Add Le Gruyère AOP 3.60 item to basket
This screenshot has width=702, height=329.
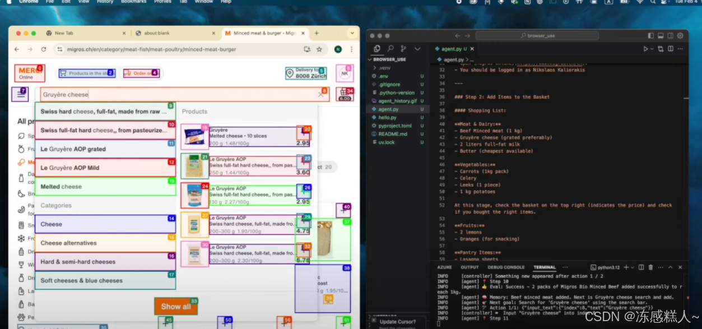tap(303, 163)
